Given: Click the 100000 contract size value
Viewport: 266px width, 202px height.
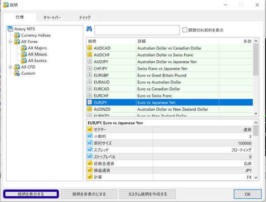Looking at the screenshot, I should click(245, 143).
